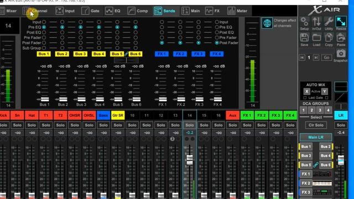Open the Meter tab
The image size is (354, 199).
(237, 11)
